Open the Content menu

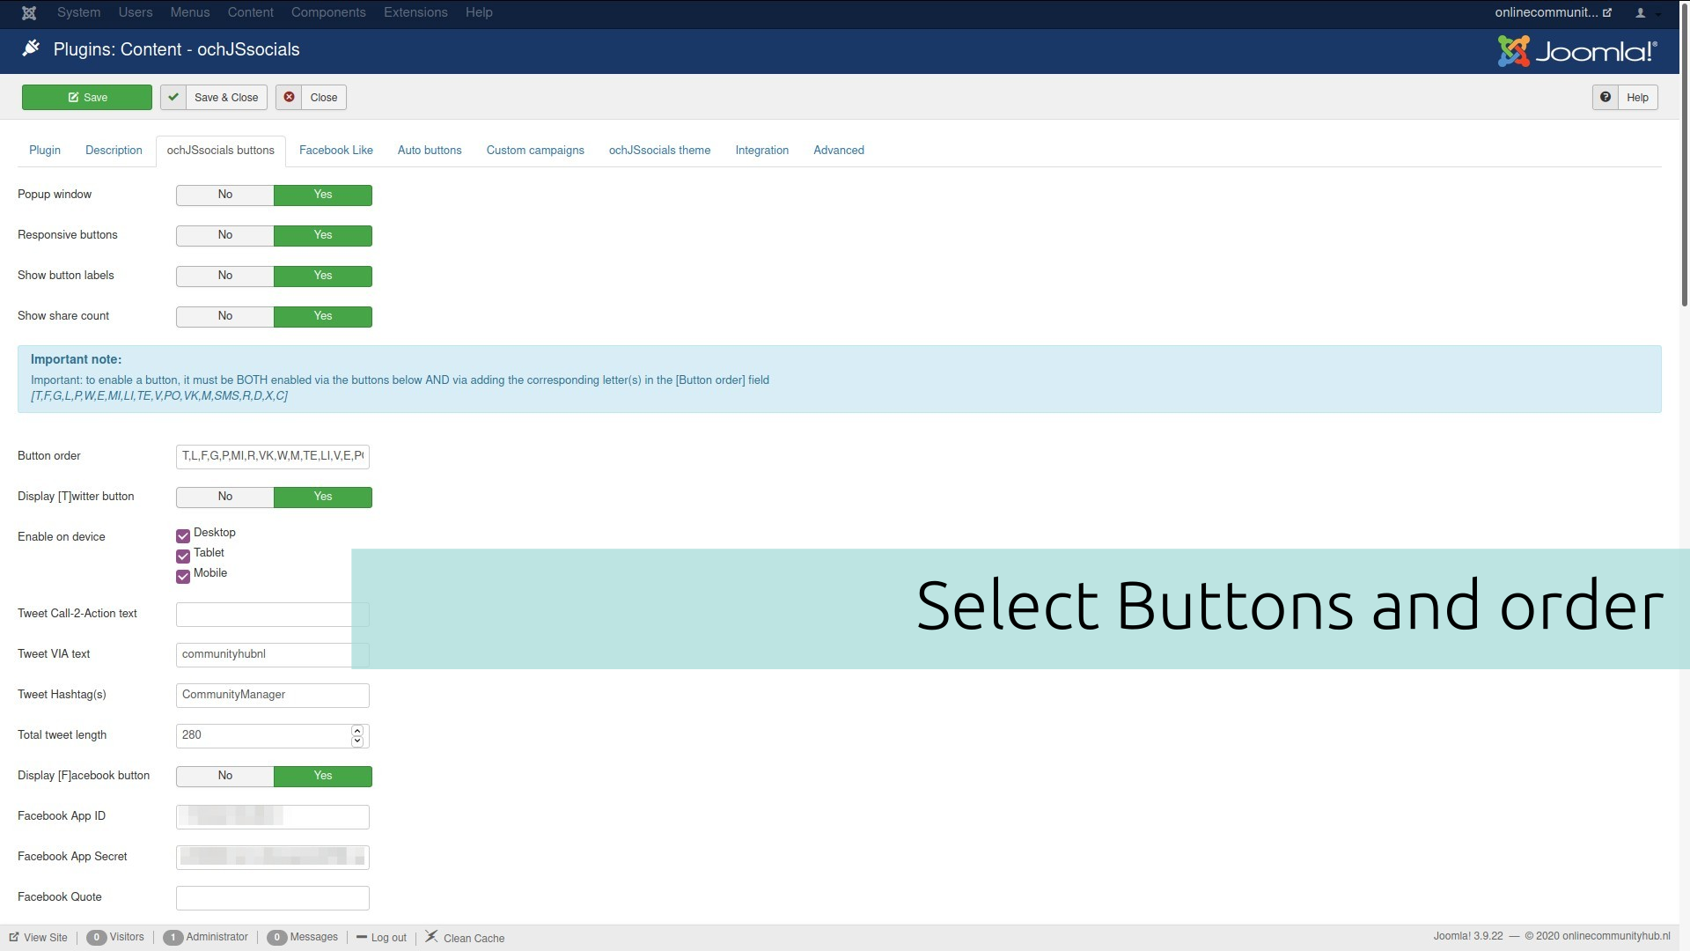251,12
